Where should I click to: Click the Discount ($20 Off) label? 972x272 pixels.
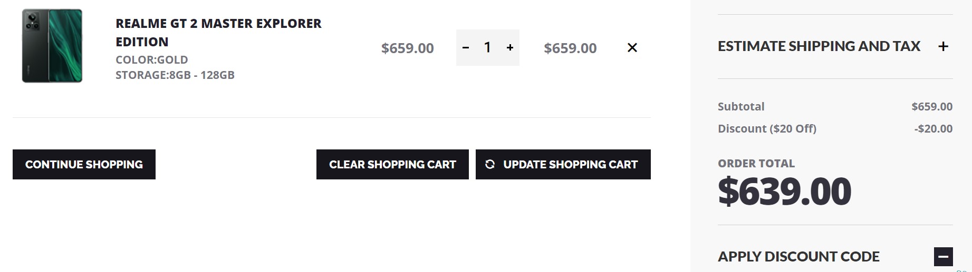[x=767, y=129]
